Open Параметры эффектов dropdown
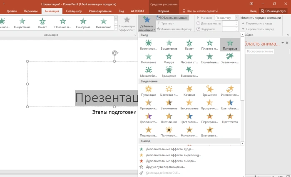 [x=127, y=24]
